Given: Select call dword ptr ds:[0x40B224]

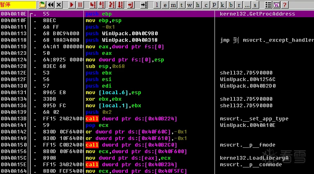Looking at the screenshot, I should point(131,119).
